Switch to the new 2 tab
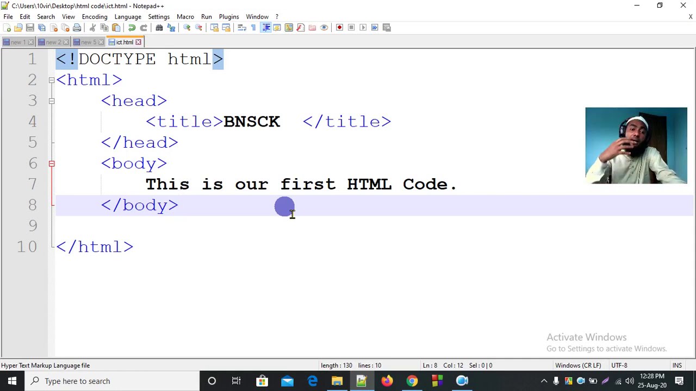696x391 pixels. pyautogui.click(x=54, y=42)
